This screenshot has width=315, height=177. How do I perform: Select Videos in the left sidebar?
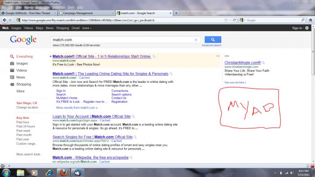pyautogui.click(x=22, y=70)
